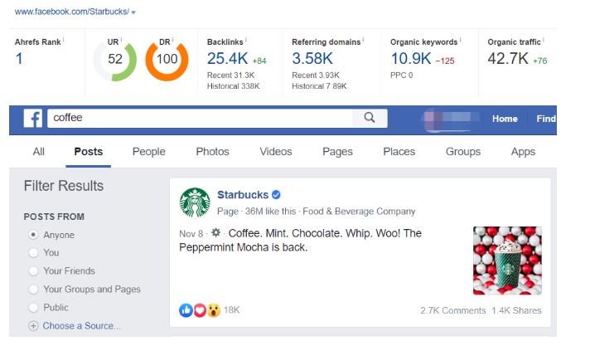Click the Historical 7.89K referring domains text

tap(319, 86)
